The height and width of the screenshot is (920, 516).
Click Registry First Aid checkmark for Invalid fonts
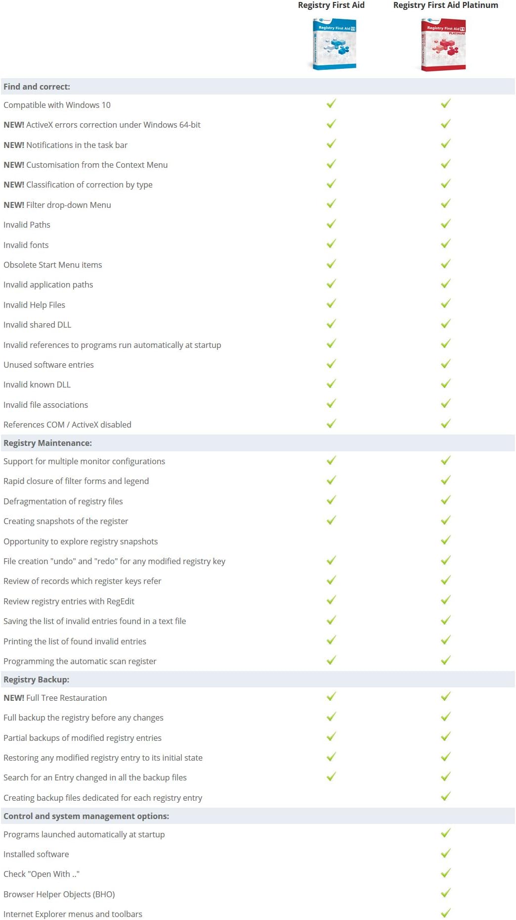click(331, 244)
